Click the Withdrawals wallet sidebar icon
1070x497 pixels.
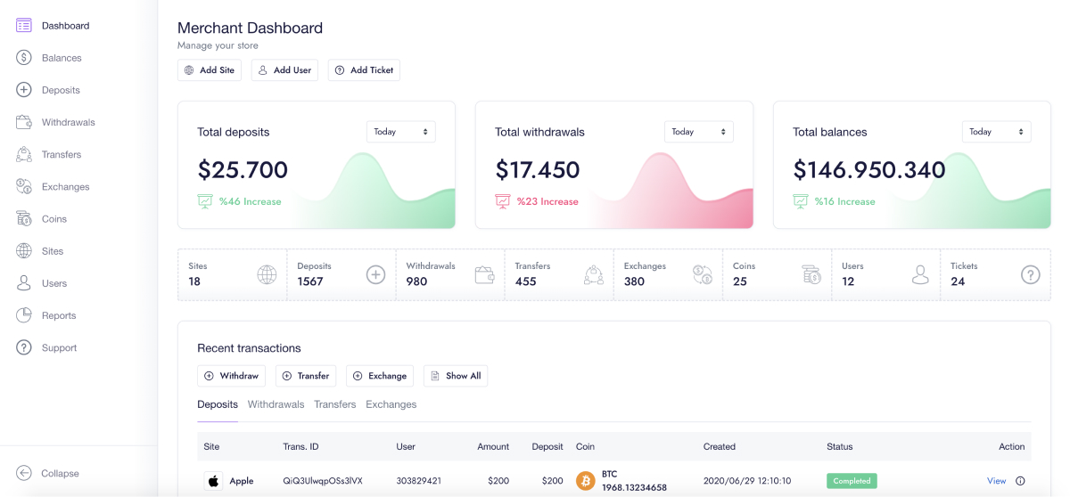(24, 122)
